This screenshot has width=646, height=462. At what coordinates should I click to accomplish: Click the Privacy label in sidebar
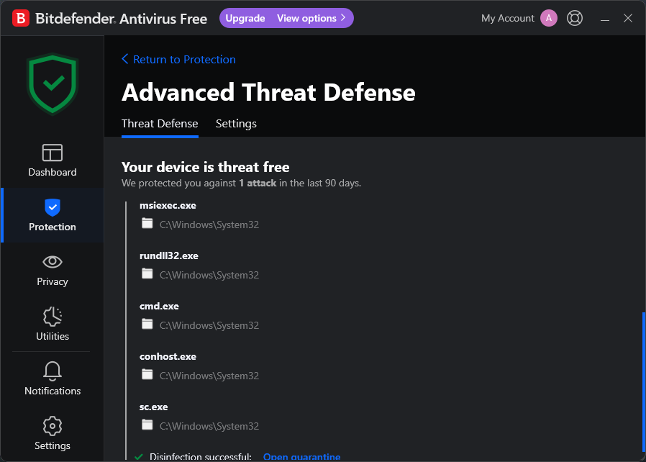53,281
